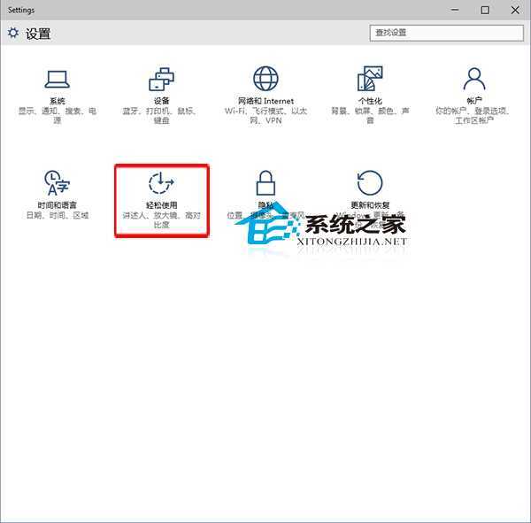The height and width of the screenshot is (523, 531).
Task: Open the 时间和语言 clock-letter icon
Action: (57, 183)
